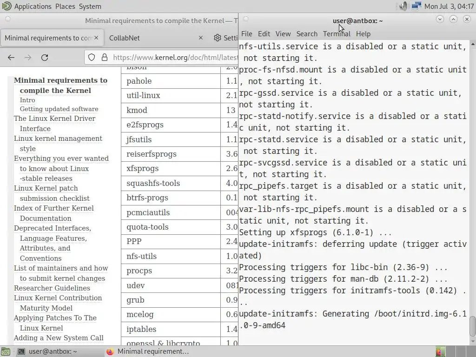Click the jfsutils table cell

pyautogui.click(x=171, y=139)
